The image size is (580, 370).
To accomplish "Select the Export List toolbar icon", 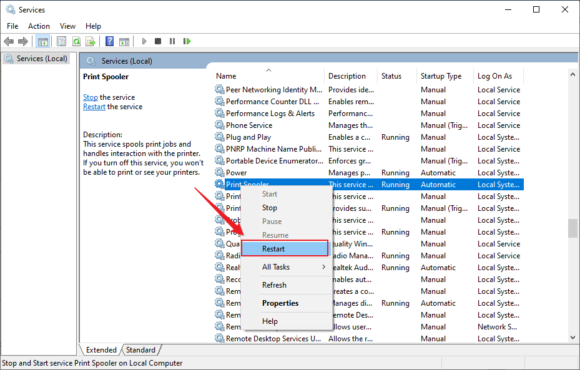I will [x=91, y=41].
